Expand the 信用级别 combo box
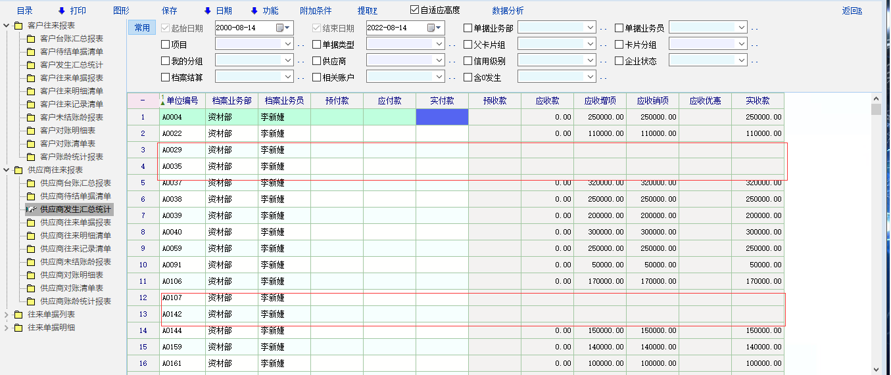 click(590, 60)
